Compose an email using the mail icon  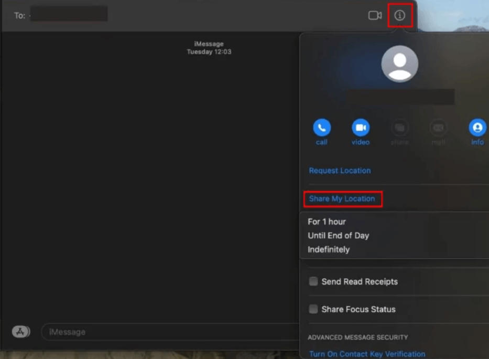[438, 128]
